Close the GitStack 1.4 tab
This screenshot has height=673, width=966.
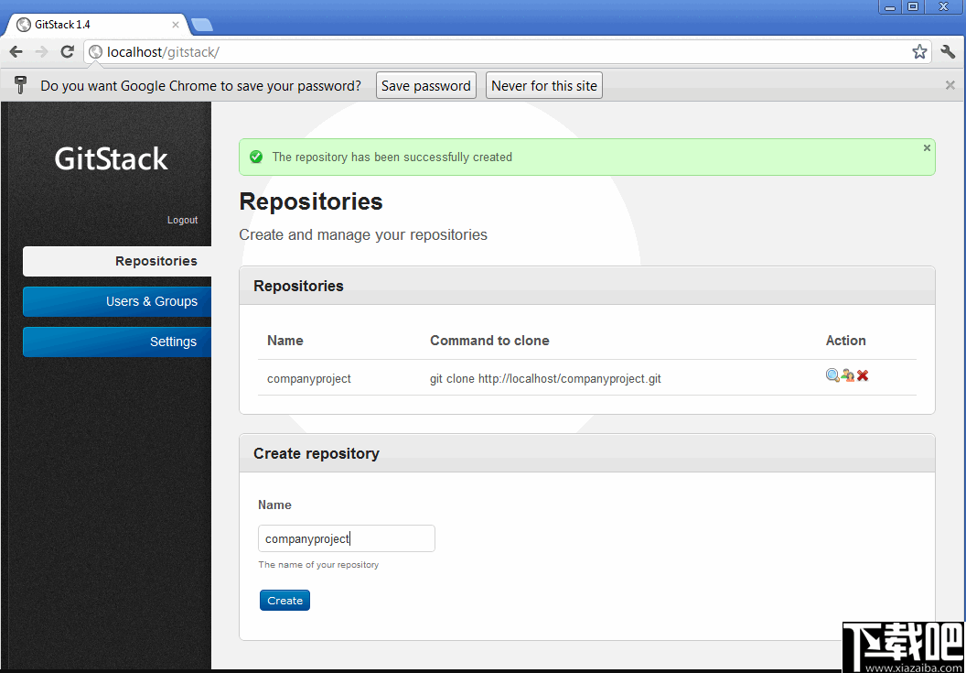click(176, 25)
